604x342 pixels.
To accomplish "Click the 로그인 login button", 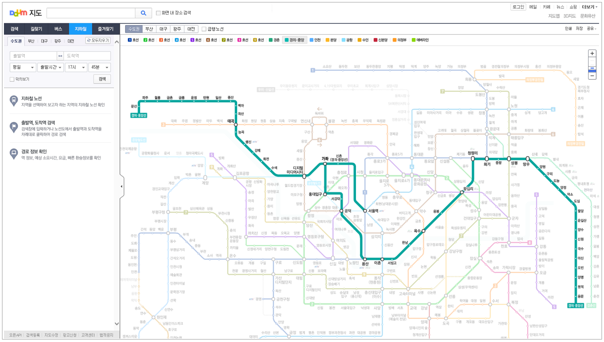I will tap(518, 7).
